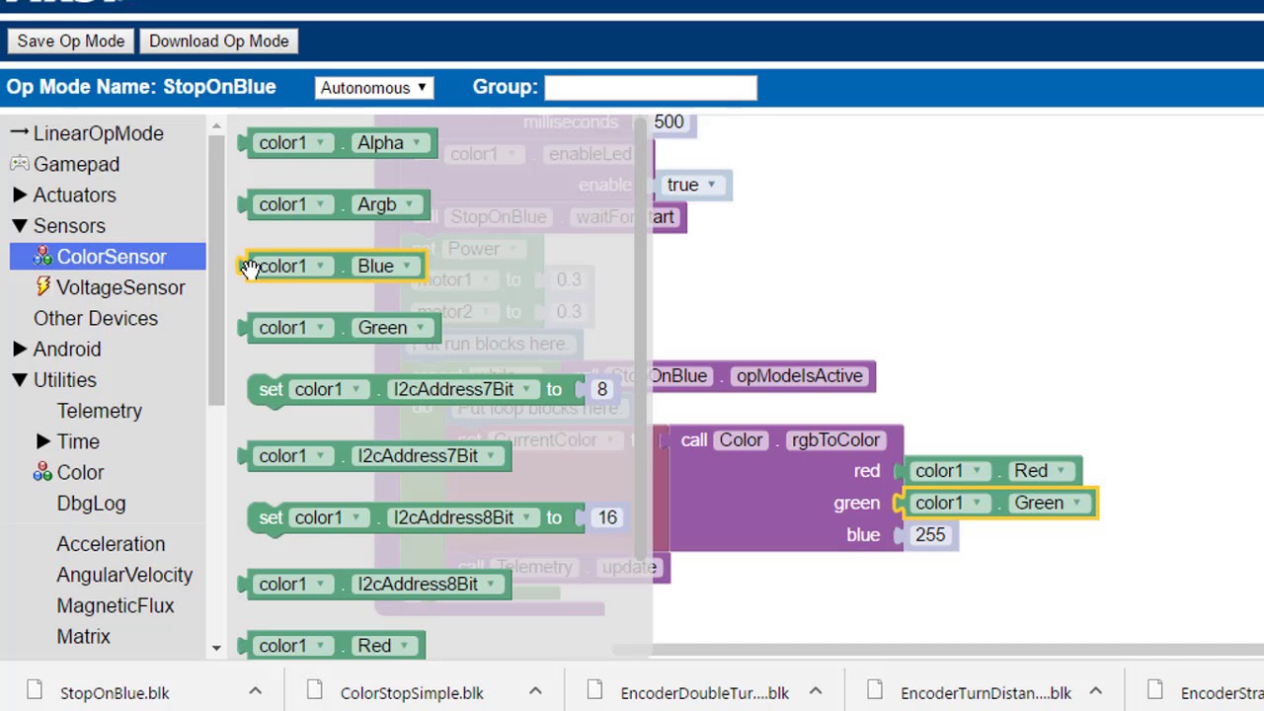Open menu arrow for StopOnBlue.blk download
The width and height of the screenshot is (1264, 711).
coord(255,692)
